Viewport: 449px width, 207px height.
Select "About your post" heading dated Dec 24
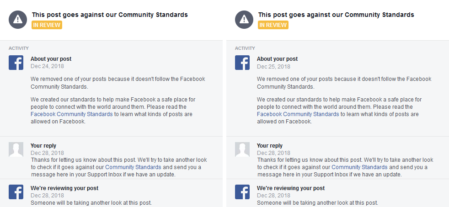point(51,59)
